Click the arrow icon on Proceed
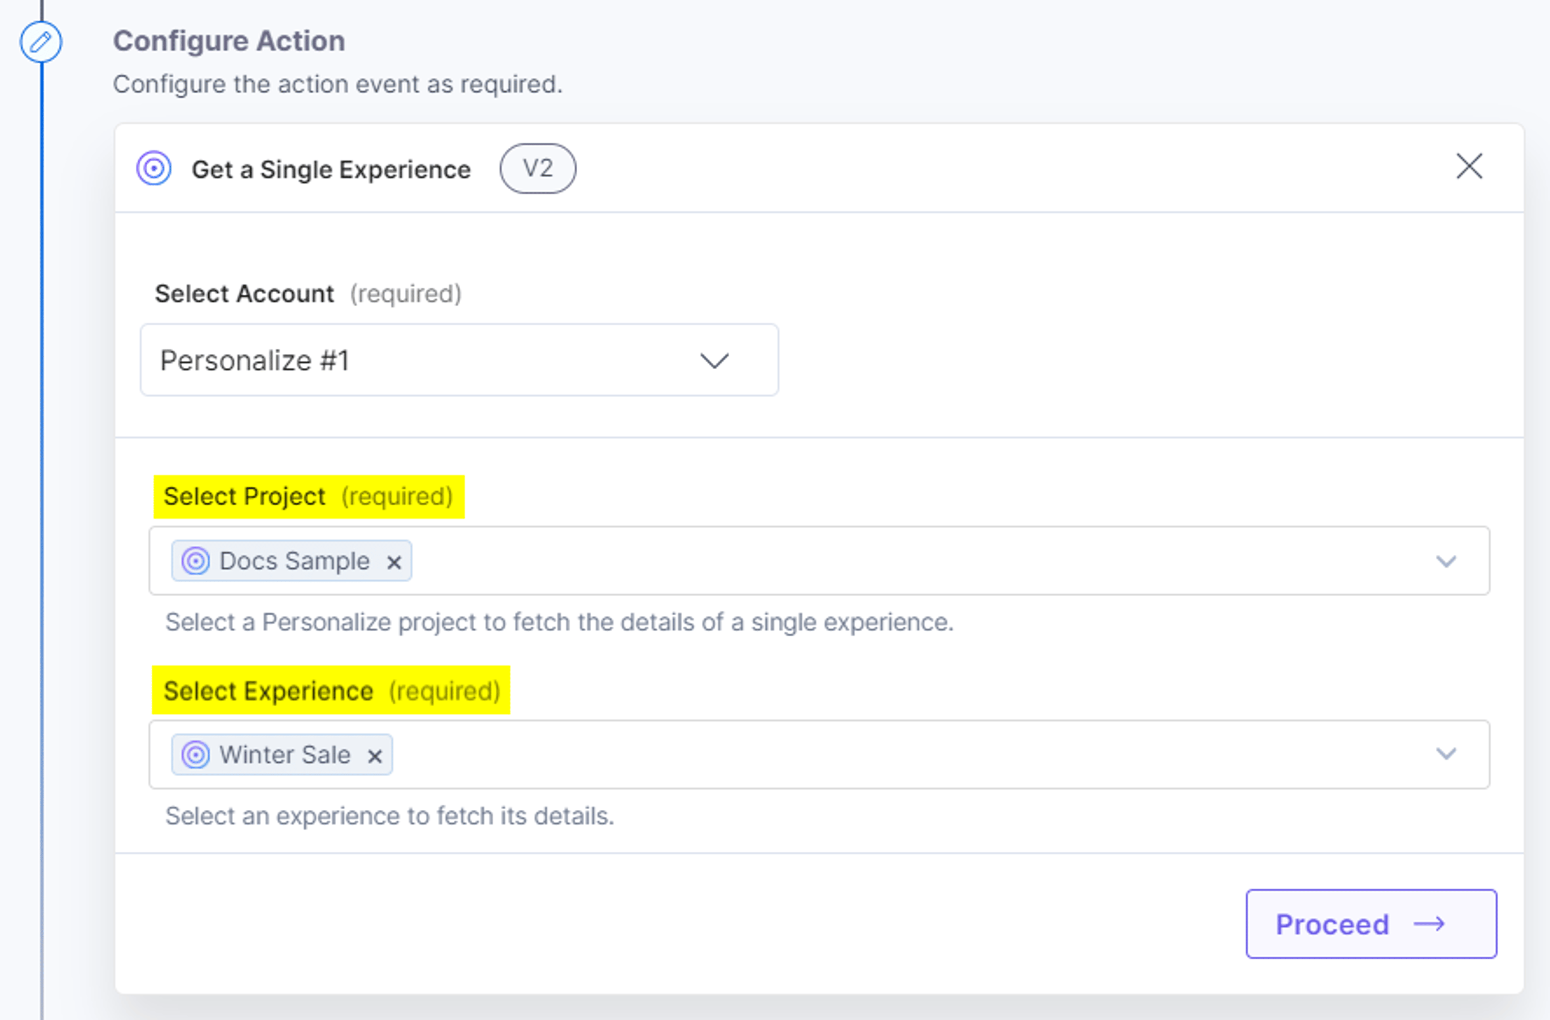Viewport: 1550px width, 1020px height. (1430, 924)
